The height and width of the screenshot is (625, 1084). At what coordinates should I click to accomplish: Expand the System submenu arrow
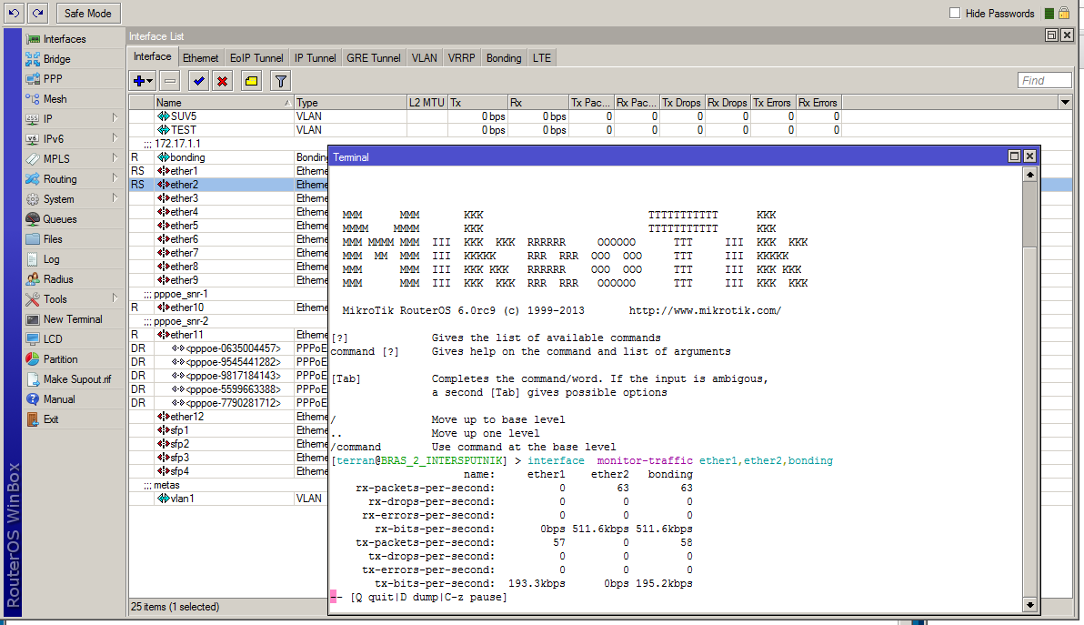pyautogui.click(x=115, y=198)
